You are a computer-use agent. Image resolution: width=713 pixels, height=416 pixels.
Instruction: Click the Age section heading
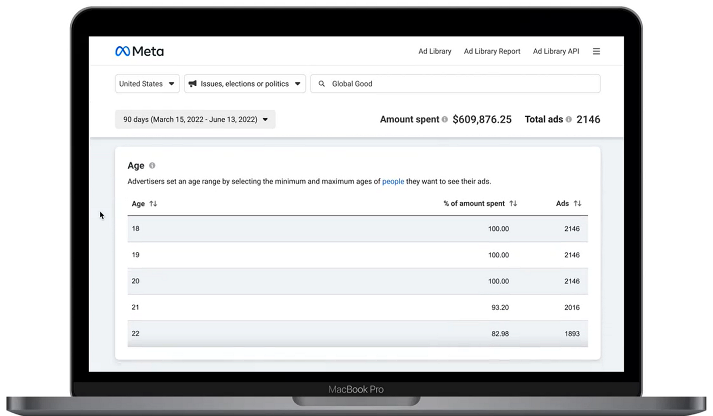pos(136,166)
